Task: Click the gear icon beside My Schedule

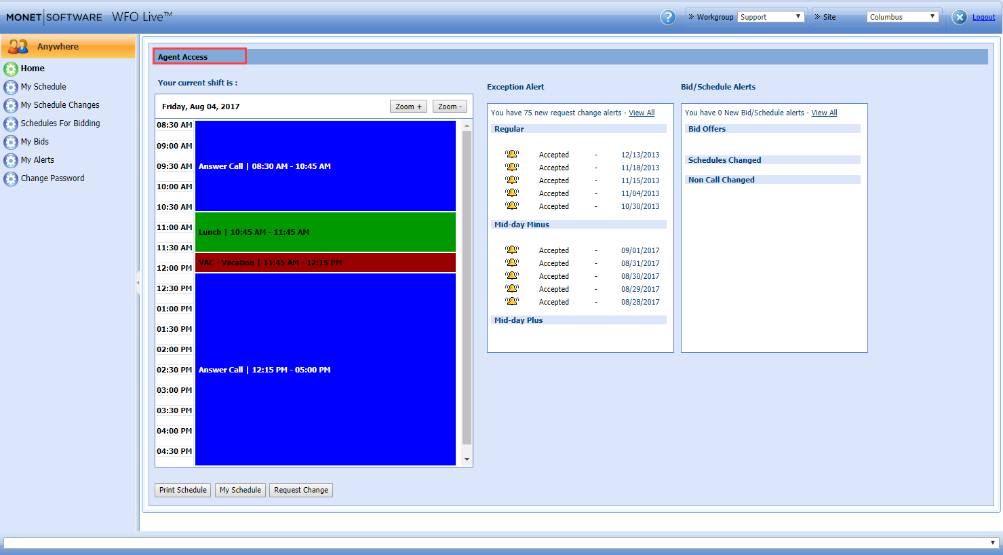Action: coord(11,87)
